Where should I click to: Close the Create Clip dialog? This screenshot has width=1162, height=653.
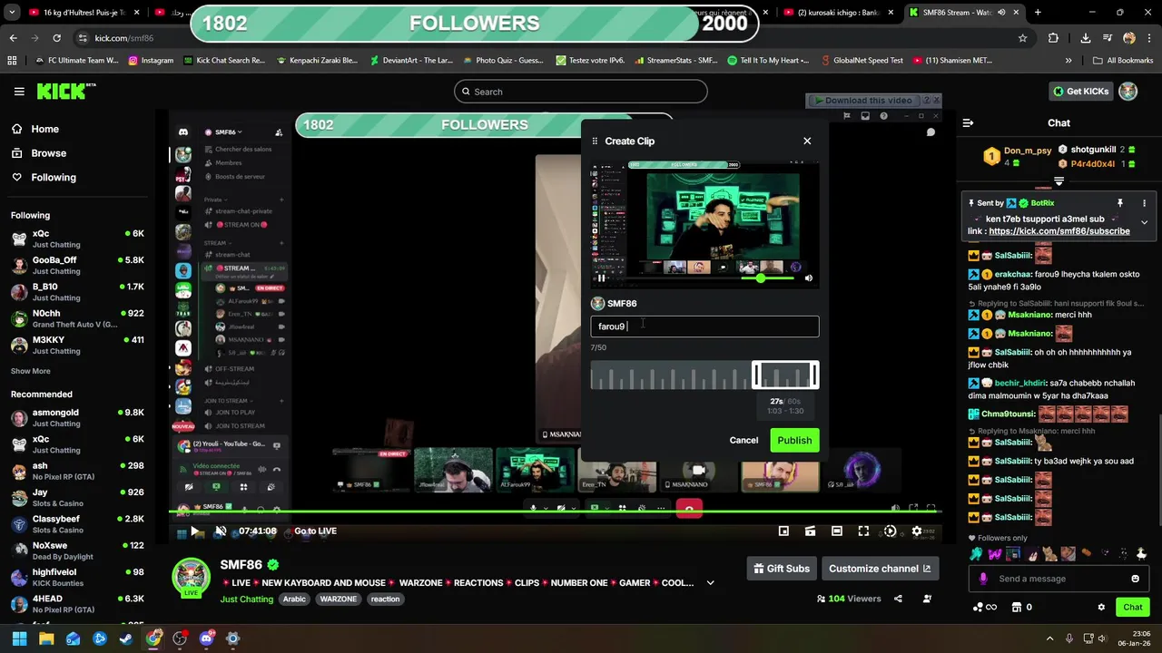pyautogui.click(x=807, y=141)
